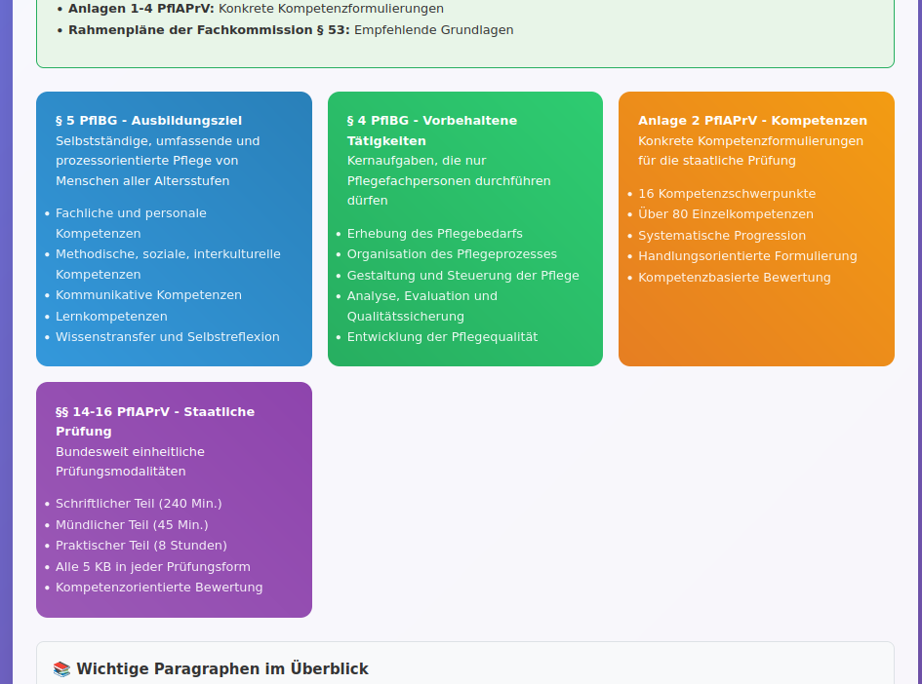Click the § 4 PflBG - Vorbehaltene Tätigkeiten title
922x684 pixels.
click(x=431, y=131)
